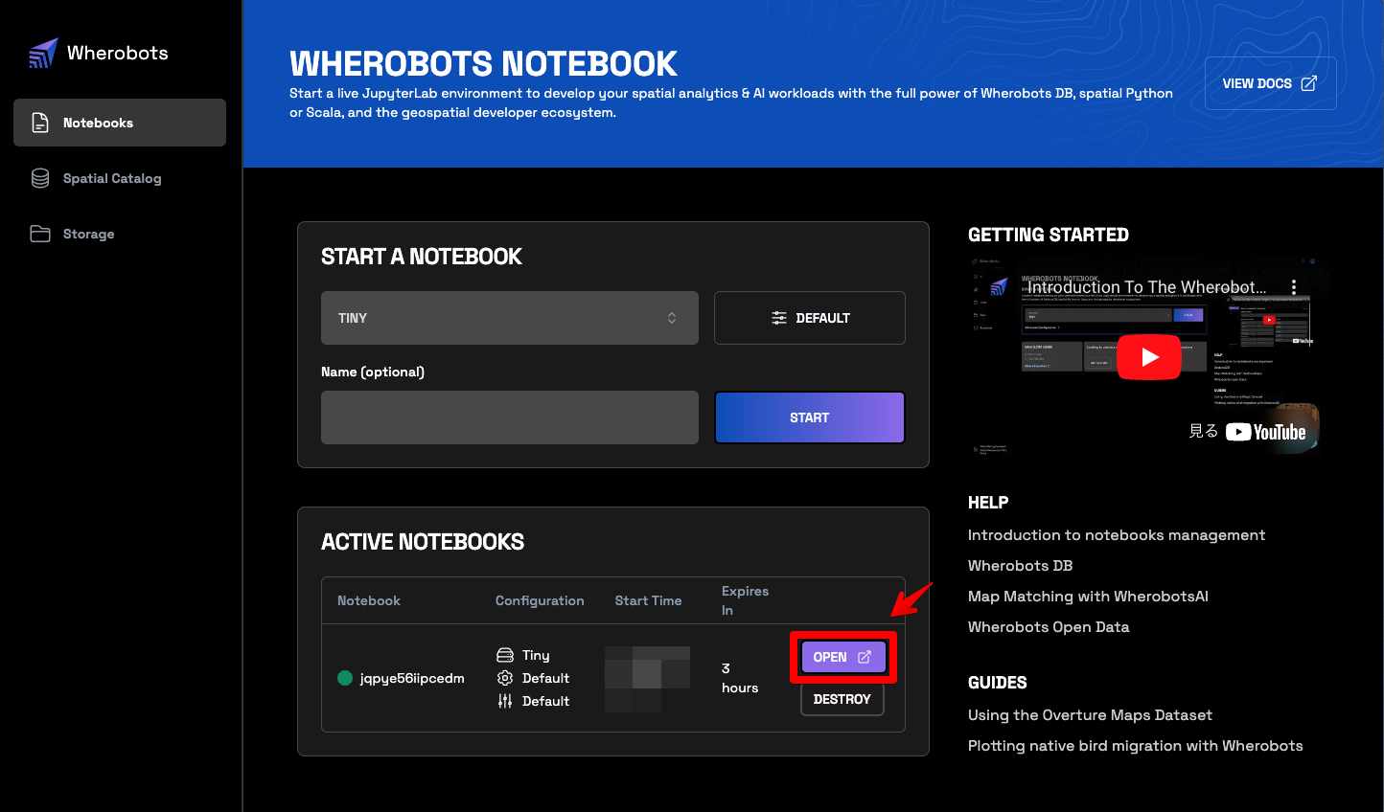1384x812 pixels.
Task: Click the Spatial Catalog database icon
Action: [x=40, y=178]
